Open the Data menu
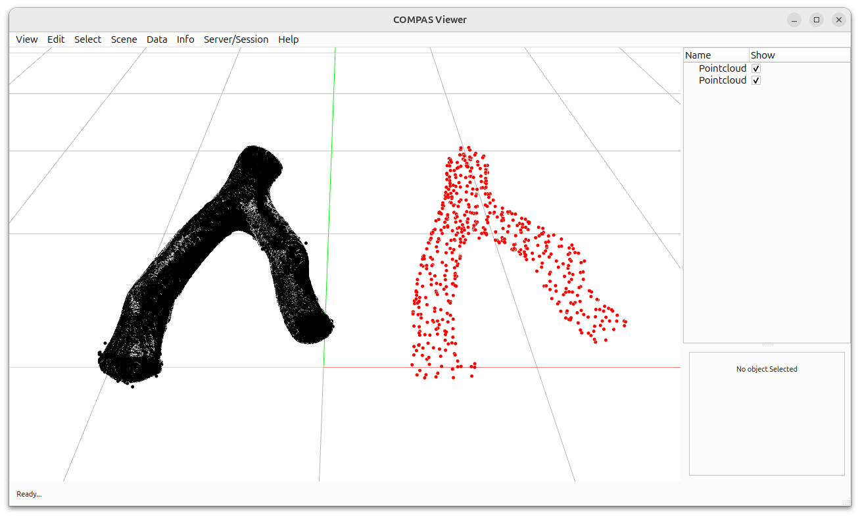The height and width of the screenshot is (517, 860). [x=157, y=39]
